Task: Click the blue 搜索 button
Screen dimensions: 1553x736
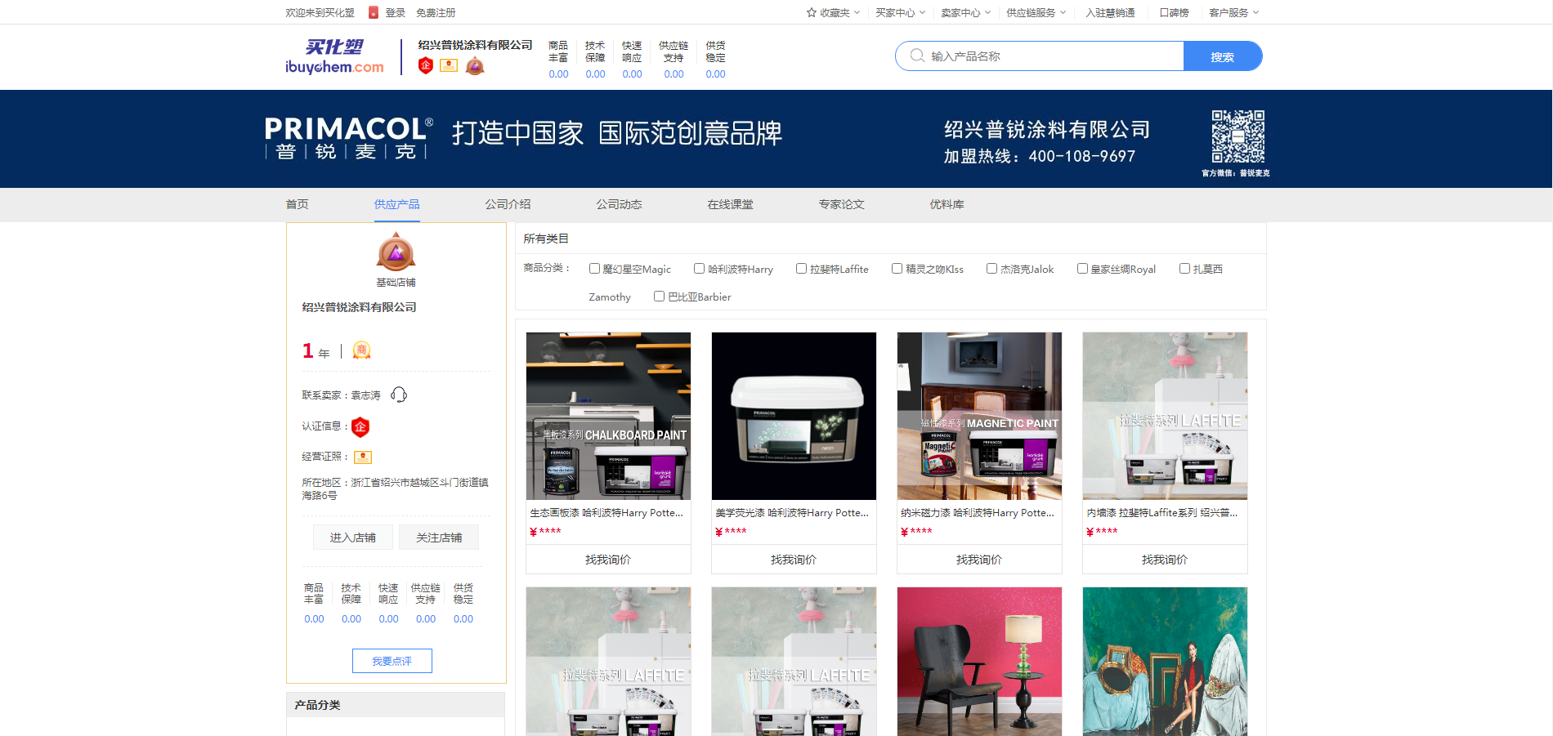Action: pos(1223,56)
